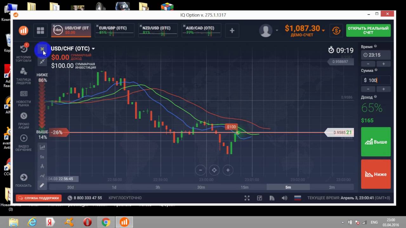The width and height of the screenshot is (406, 228).
Task: Change language via Russian flag
Action: (298, 198)
